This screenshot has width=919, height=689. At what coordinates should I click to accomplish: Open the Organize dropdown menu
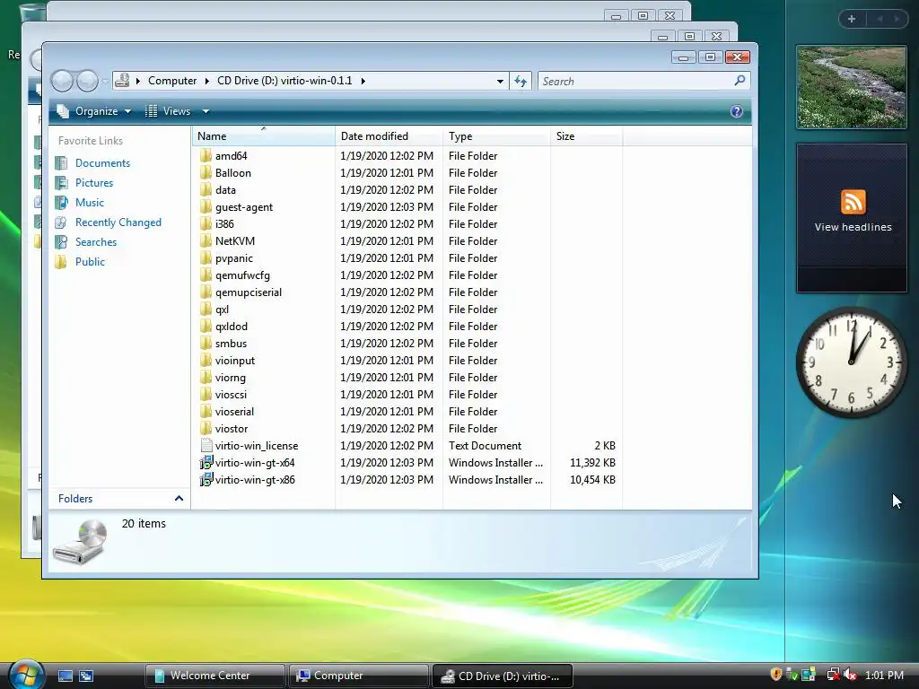click(93, 111)
